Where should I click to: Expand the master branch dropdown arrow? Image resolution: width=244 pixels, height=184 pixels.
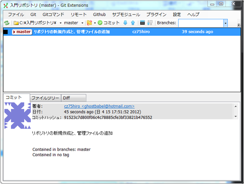click(x=82, y=23)
